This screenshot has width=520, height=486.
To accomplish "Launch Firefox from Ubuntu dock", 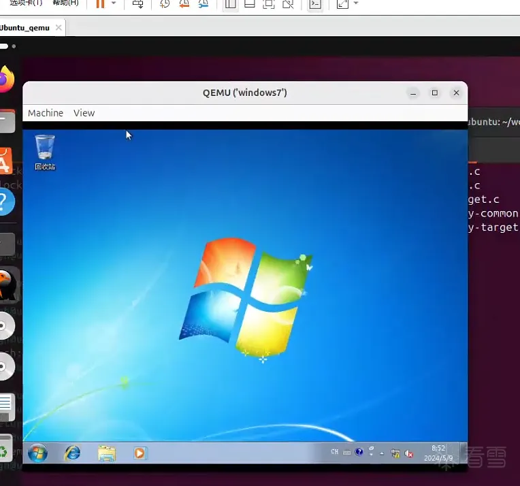I will 7,79.
